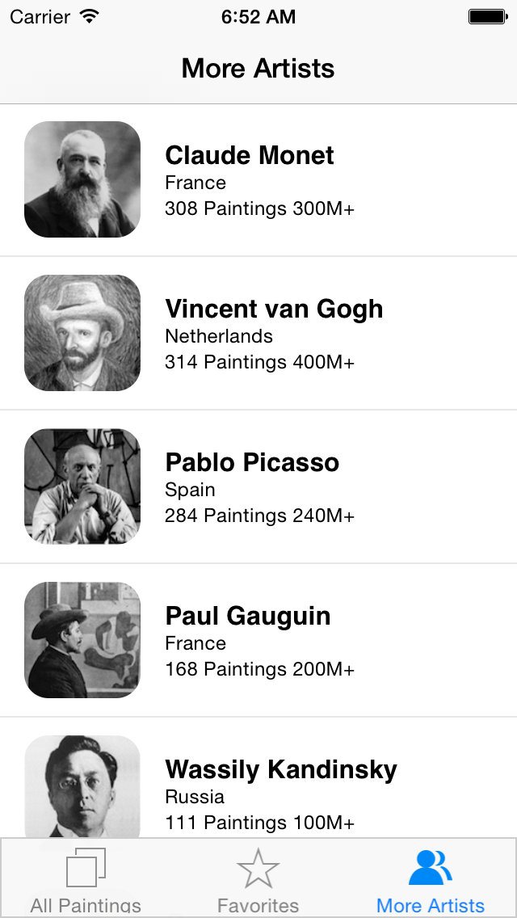The height and width of the screenshot is (918, 517).
Task: Open Vincent van Gogh's portrait thumbnail
Action: coord(82,333)
